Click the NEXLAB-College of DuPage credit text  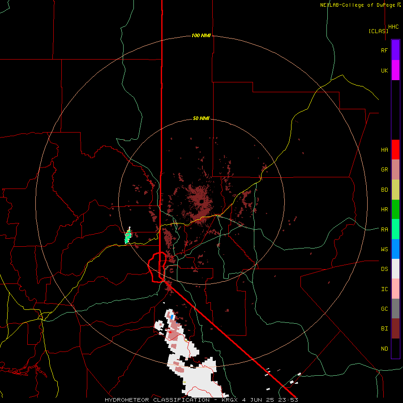(x=357, y=5)
